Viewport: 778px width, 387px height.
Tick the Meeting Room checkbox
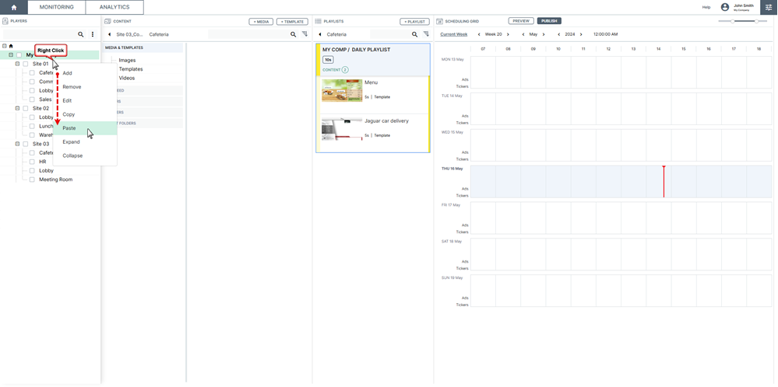tap(32, 180)
